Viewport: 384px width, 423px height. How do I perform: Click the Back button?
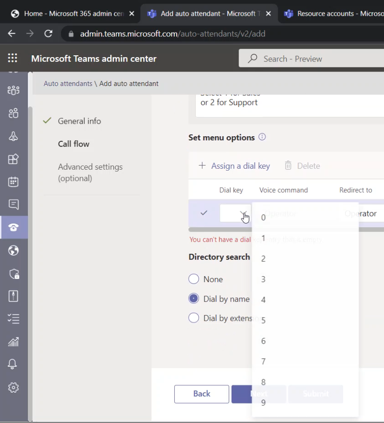point(201,394)
